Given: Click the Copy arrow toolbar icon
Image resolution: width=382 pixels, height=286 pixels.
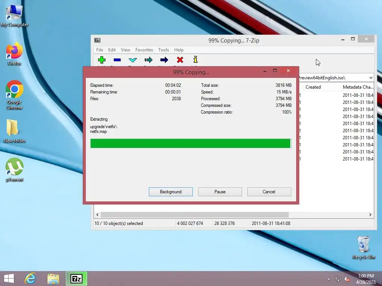Looking at the screenshot, I should tap(148, 60).
